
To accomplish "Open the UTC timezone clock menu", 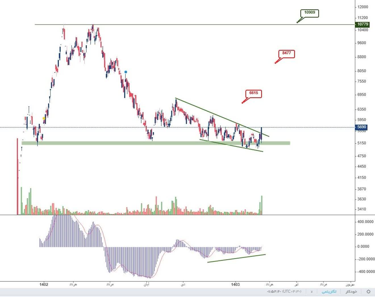I will point(284,292).
